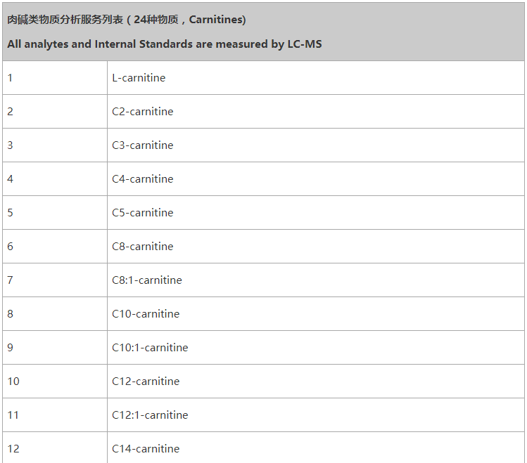Click the C10:1-carnitine text
Image resolution: width=527 pixels, height=463 pixels.
(x=150, y=348)
